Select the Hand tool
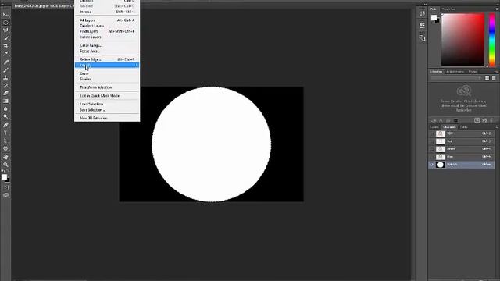The width and height of the screenshot is (500, 281). click(5, 157)
